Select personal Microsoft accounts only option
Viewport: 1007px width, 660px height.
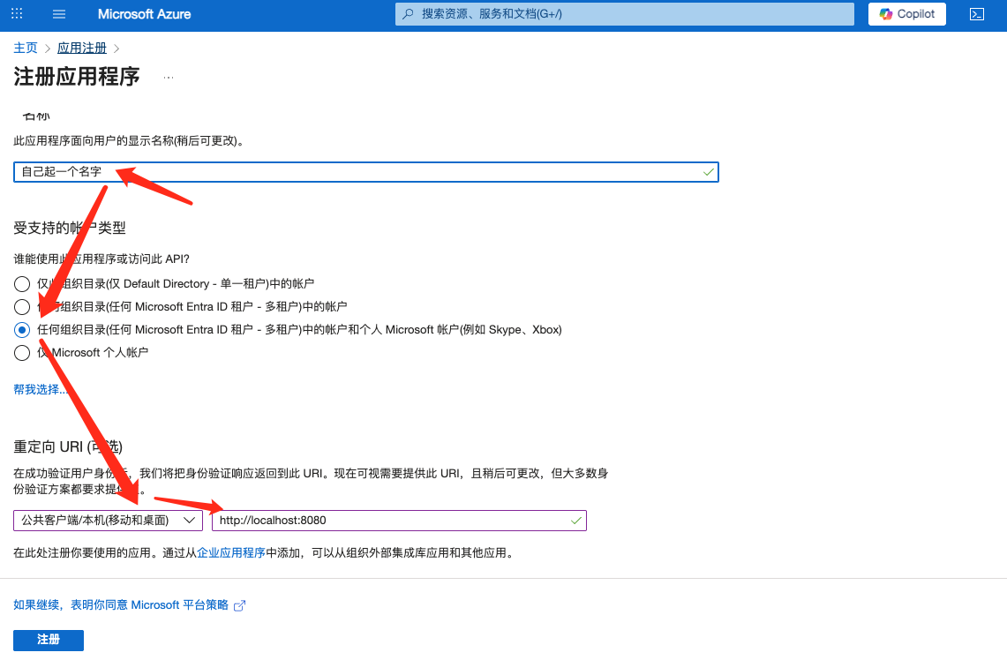(x=22, y=353)
